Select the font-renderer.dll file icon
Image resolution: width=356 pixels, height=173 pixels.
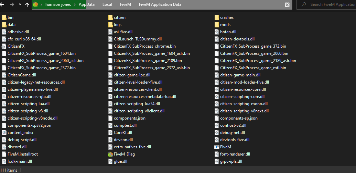click(217, 154)
